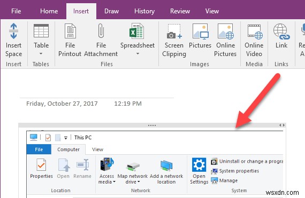Viewport: 305px width, 198px height.
Task: Click the Rename icon
Action: point(82,165)
